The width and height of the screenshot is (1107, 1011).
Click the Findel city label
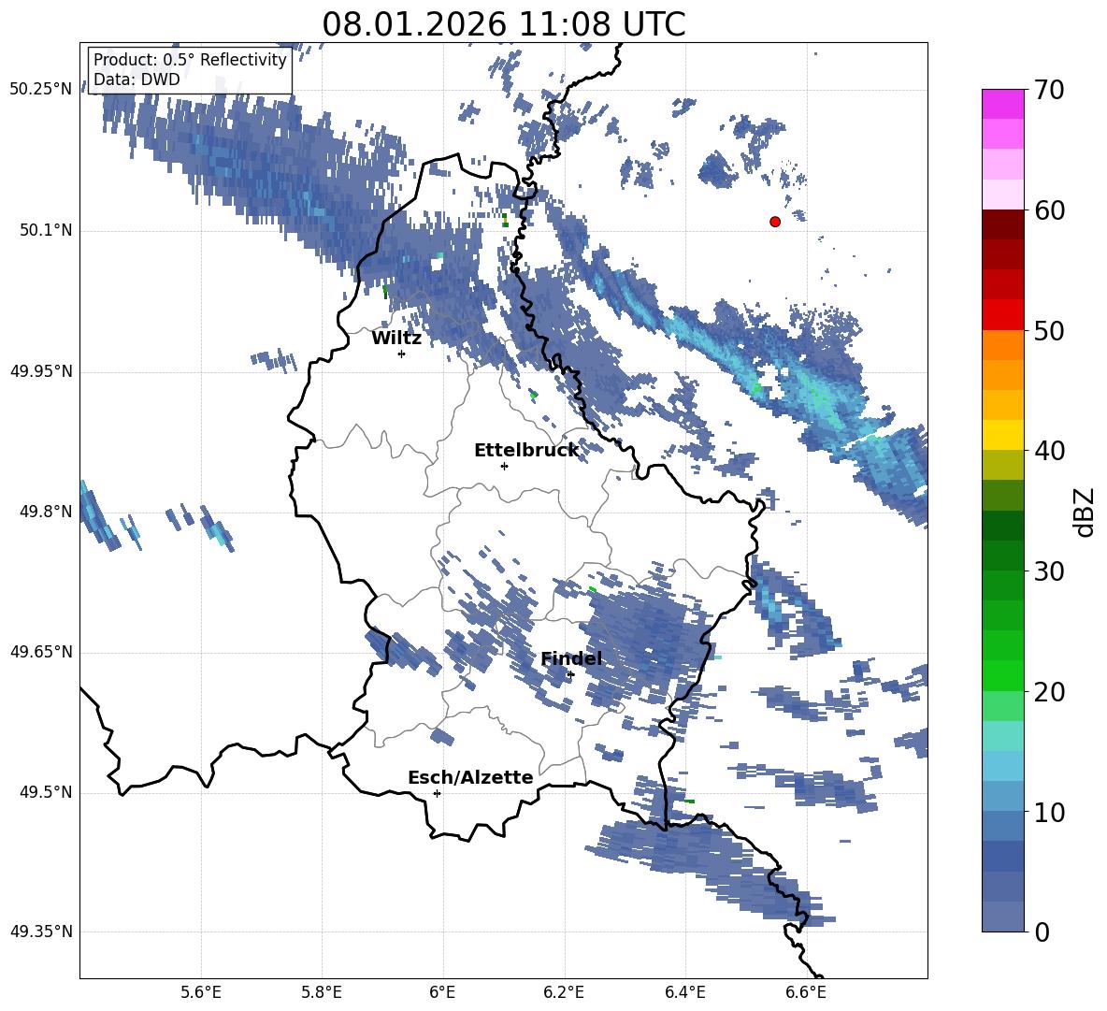coord(571,658)
